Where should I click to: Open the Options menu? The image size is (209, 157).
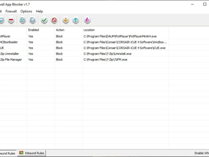tap(26, 11)
